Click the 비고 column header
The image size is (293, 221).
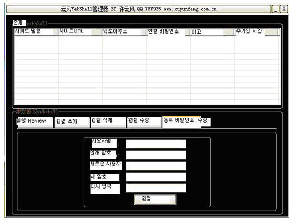tap(212, 31)
